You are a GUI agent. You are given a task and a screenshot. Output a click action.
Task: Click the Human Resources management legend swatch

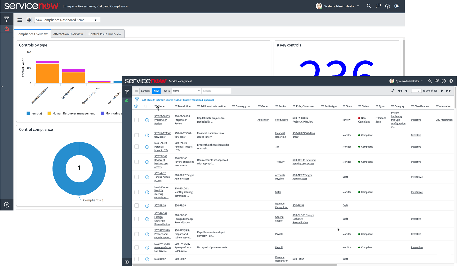pyautogui.click(x=49, y=113)
